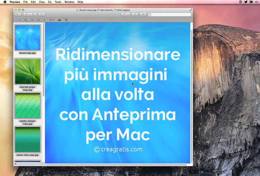Click the menu bar icon right of Twitter
260x176 pixels.
(251, 2)
